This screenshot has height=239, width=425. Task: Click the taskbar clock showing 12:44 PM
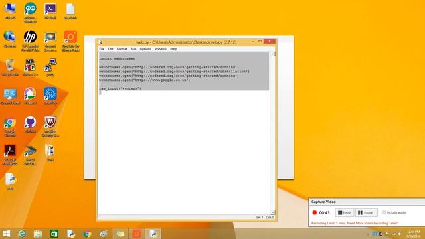click(x=413, y=234)
